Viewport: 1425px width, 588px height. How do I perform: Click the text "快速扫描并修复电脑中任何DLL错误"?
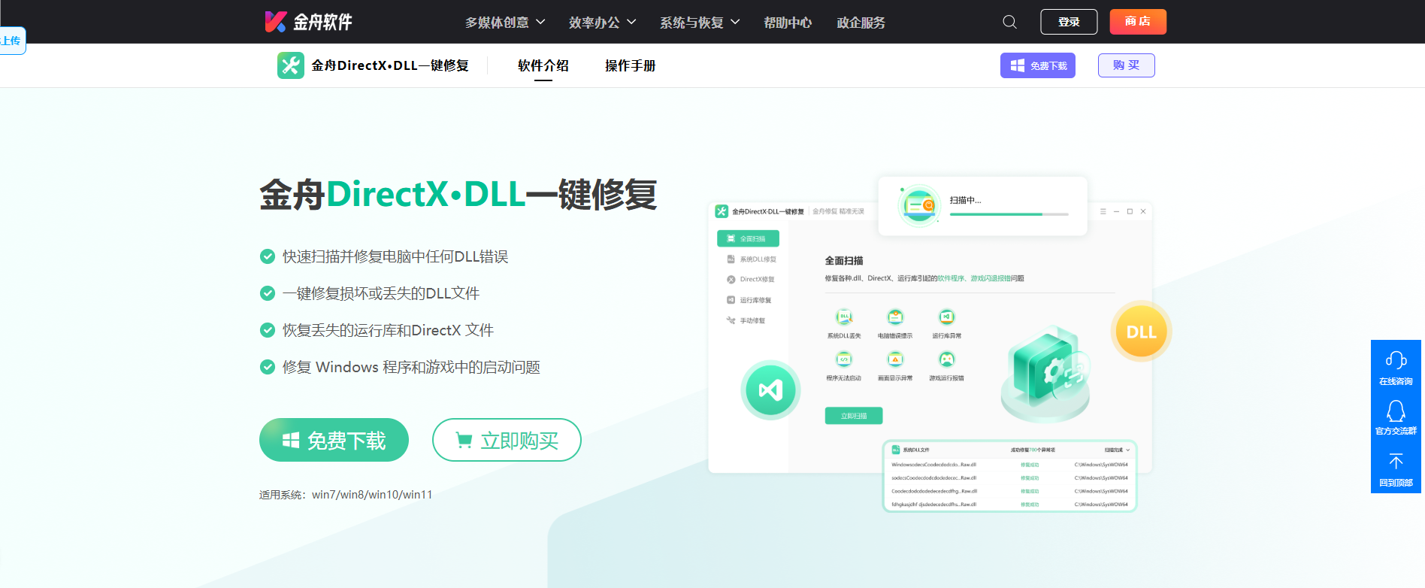395,256
